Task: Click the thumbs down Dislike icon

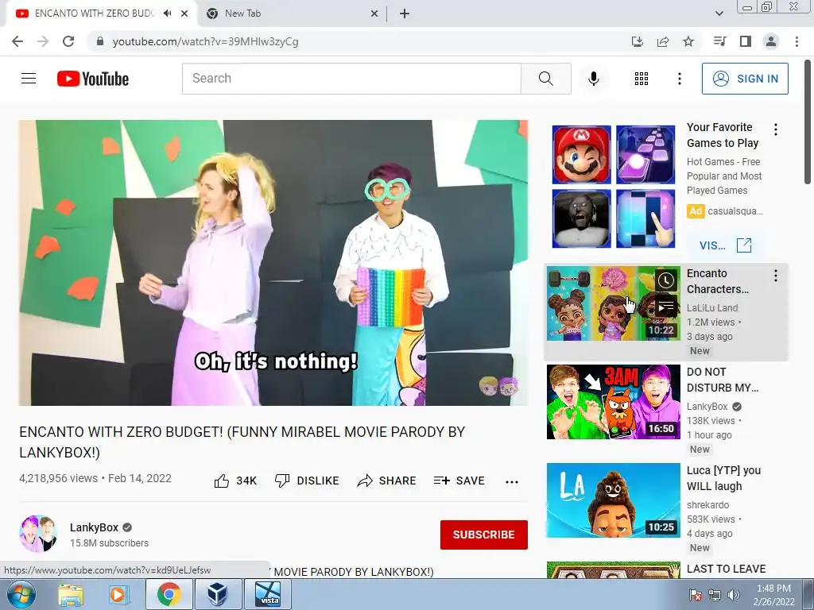Action: pyautogui.click(x=282, y=481)
